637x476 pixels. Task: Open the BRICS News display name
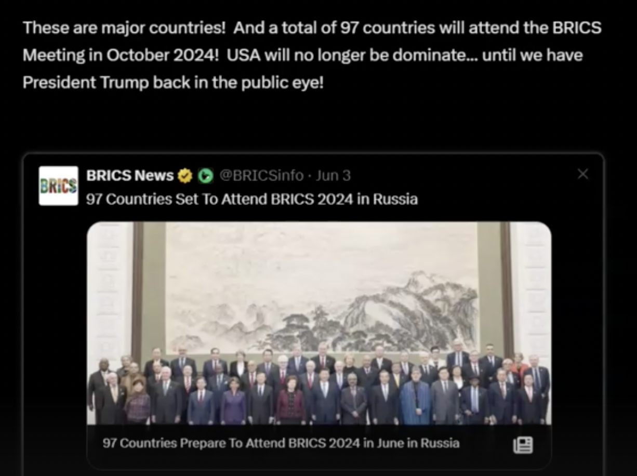[130, 176]
